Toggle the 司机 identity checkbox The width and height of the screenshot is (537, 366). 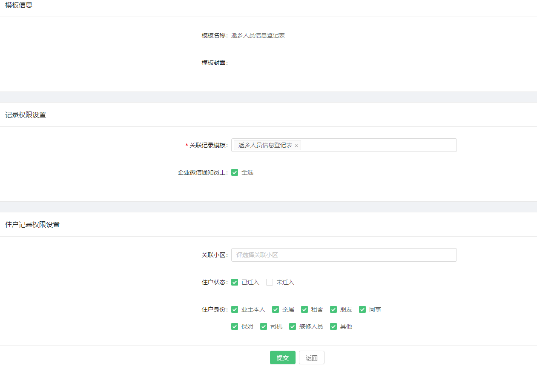[264, 326]
